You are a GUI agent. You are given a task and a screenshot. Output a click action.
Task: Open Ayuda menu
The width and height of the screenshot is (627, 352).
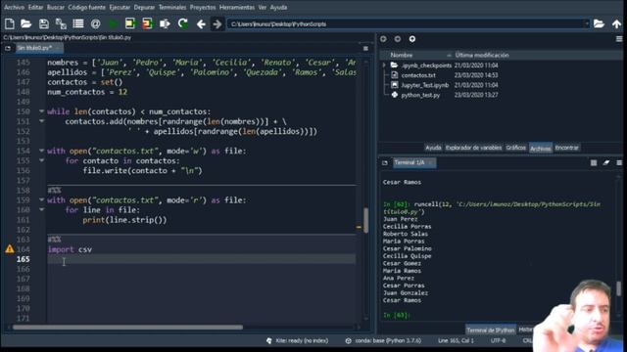coord(278,7)
